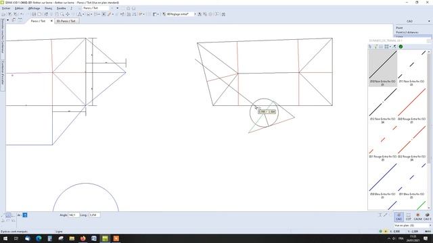Viewport: 433px width, 243px height.
Task: Click the last icon right of Réglage initial
Action: [223, 14]
